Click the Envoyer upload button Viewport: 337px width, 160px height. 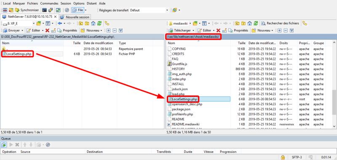click(x=11, y=30)
